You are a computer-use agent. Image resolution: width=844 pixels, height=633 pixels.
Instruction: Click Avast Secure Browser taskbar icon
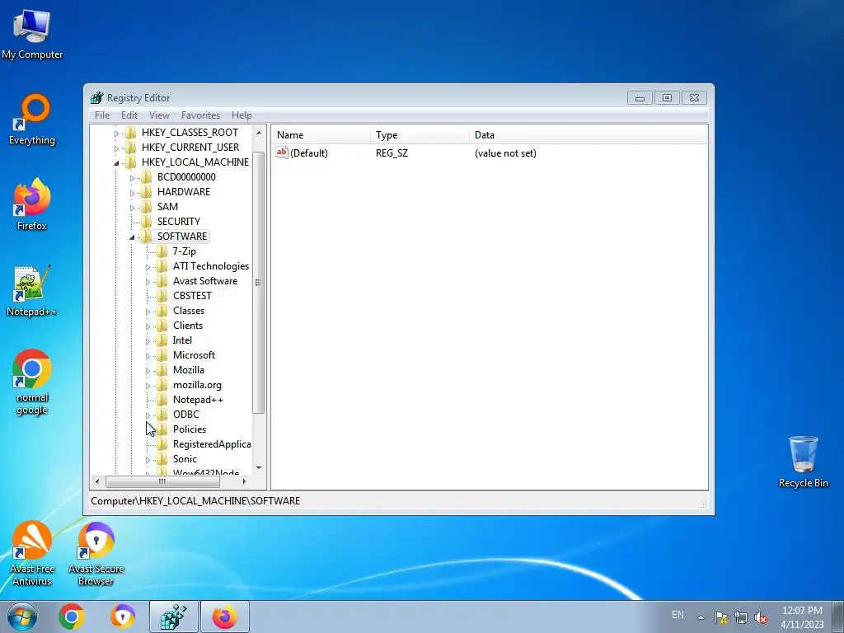(123, 617)
